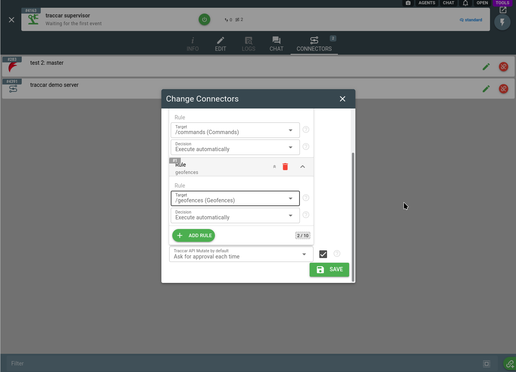Toggle the green power button for the agent
The height and width of the screenshot is (372, 516).
[204, 19]
